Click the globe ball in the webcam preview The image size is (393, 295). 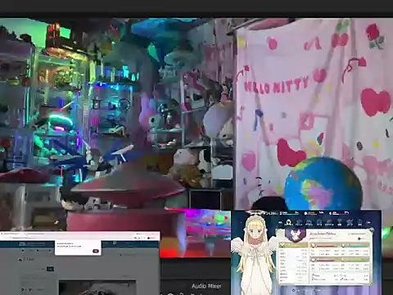click(x=323, y=184)
